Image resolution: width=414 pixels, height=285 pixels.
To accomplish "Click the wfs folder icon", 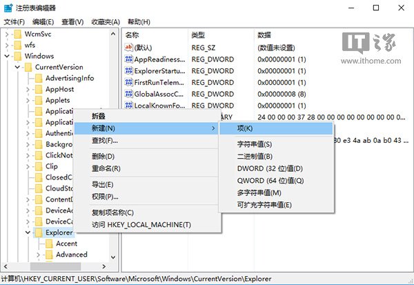I will tap(18, 45).
